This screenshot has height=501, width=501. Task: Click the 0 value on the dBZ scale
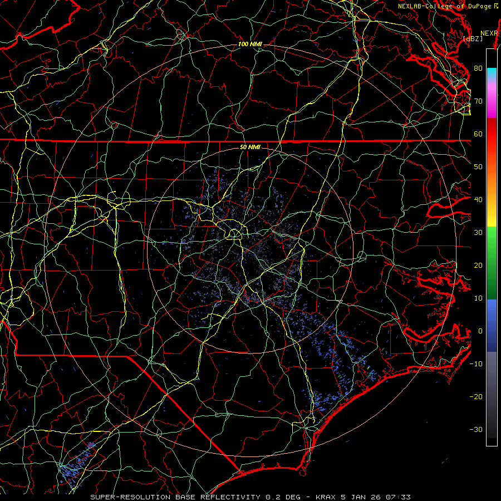[x=480, y=331]
